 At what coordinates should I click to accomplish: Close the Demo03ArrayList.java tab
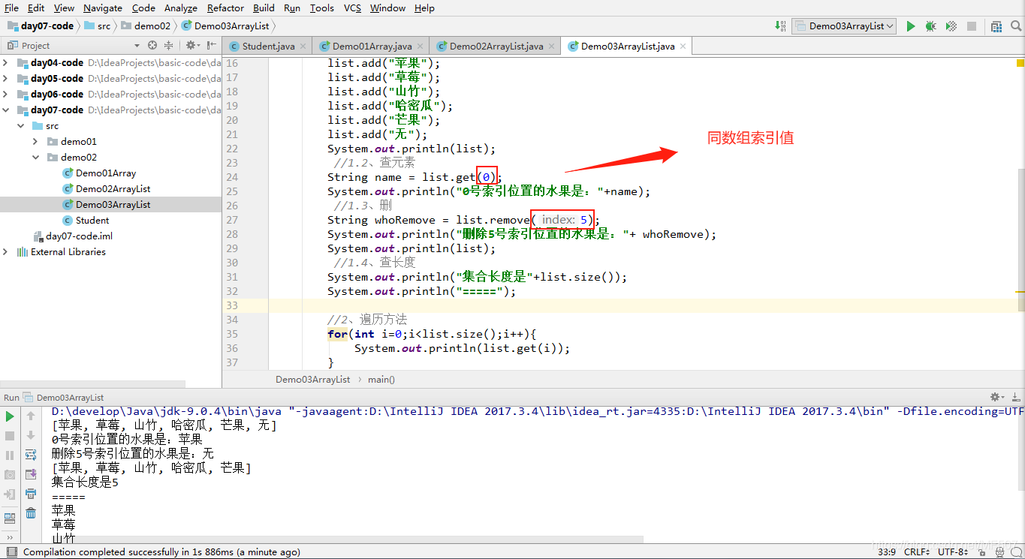click(683, 47)
